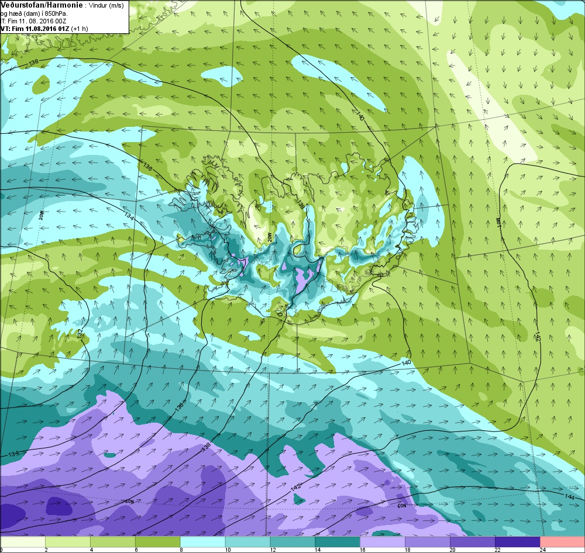Click the medium purple 18–20 m/s legend swatch
Screen dimensions: 585x553
(428, 541)
